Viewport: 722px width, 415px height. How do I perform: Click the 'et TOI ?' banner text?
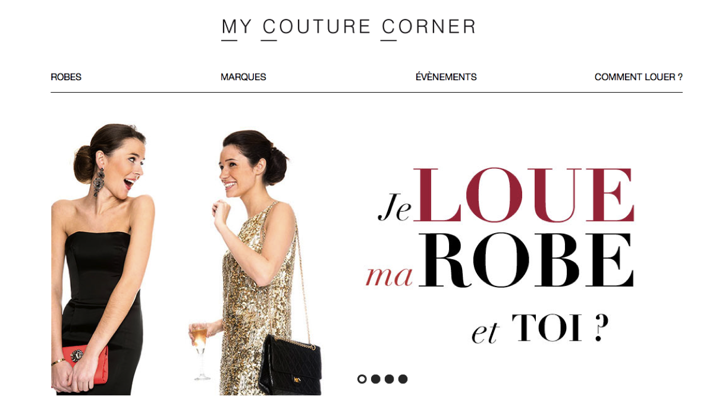click(x=540, y=329)
